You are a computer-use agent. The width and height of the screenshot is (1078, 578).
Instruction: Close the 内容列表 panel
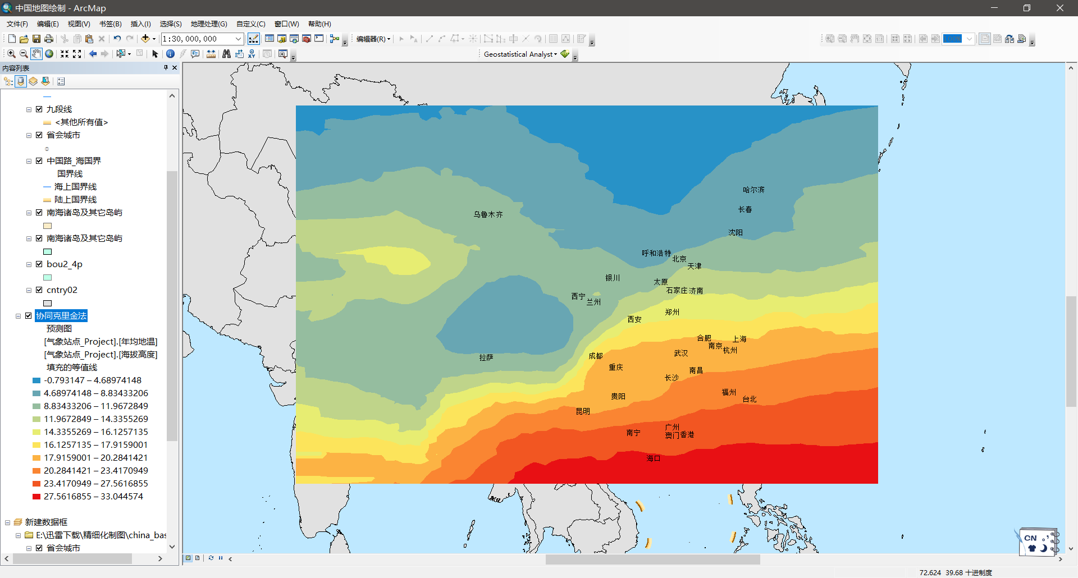pyautogui.click(x=175, y=67)
